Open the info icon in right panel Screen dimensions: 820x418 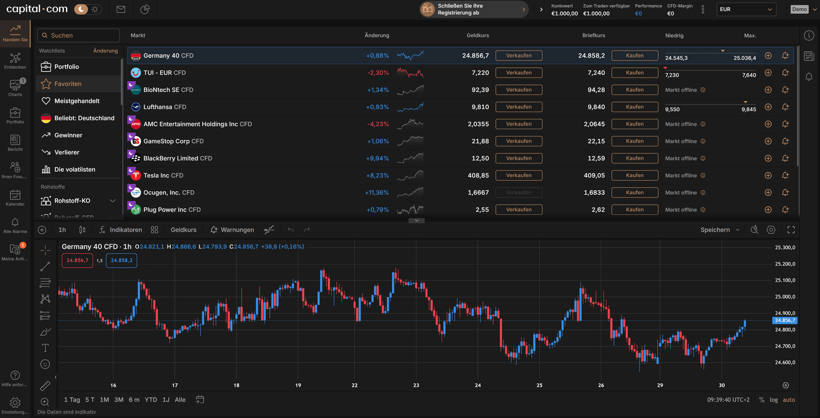click(809, 35)
